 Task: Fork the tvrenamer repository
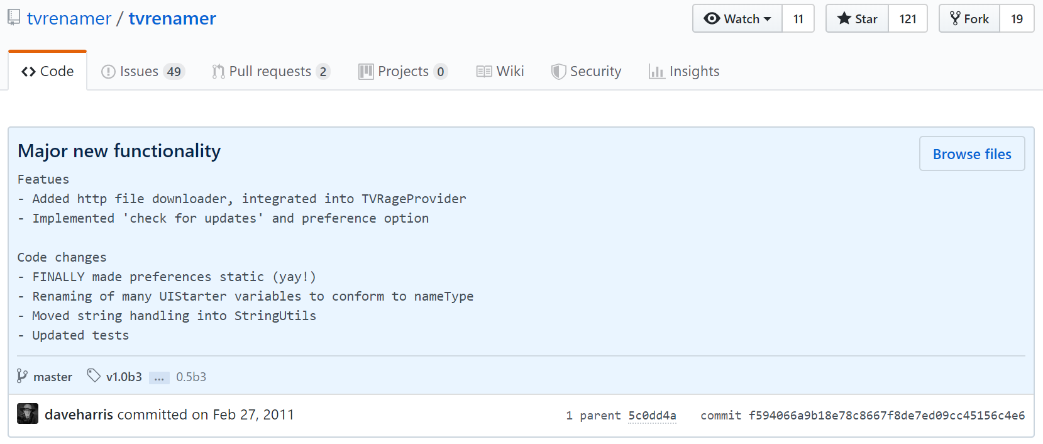[x=969, y=19]
